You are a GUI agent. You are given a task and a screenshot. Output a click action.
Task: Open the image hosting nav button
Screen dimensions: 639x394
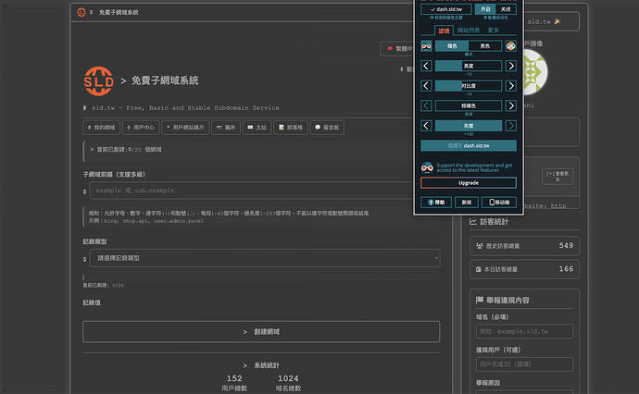click(226, 128)
